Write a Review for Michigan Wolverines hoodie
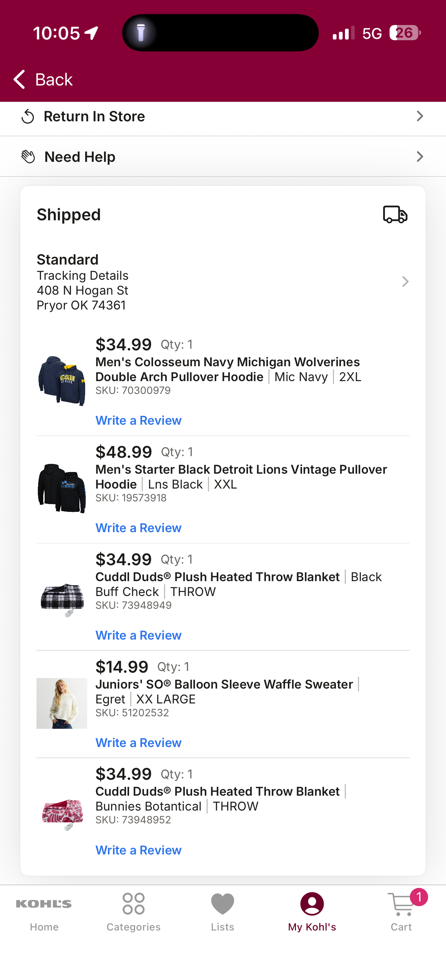 [x=139, y=420]
